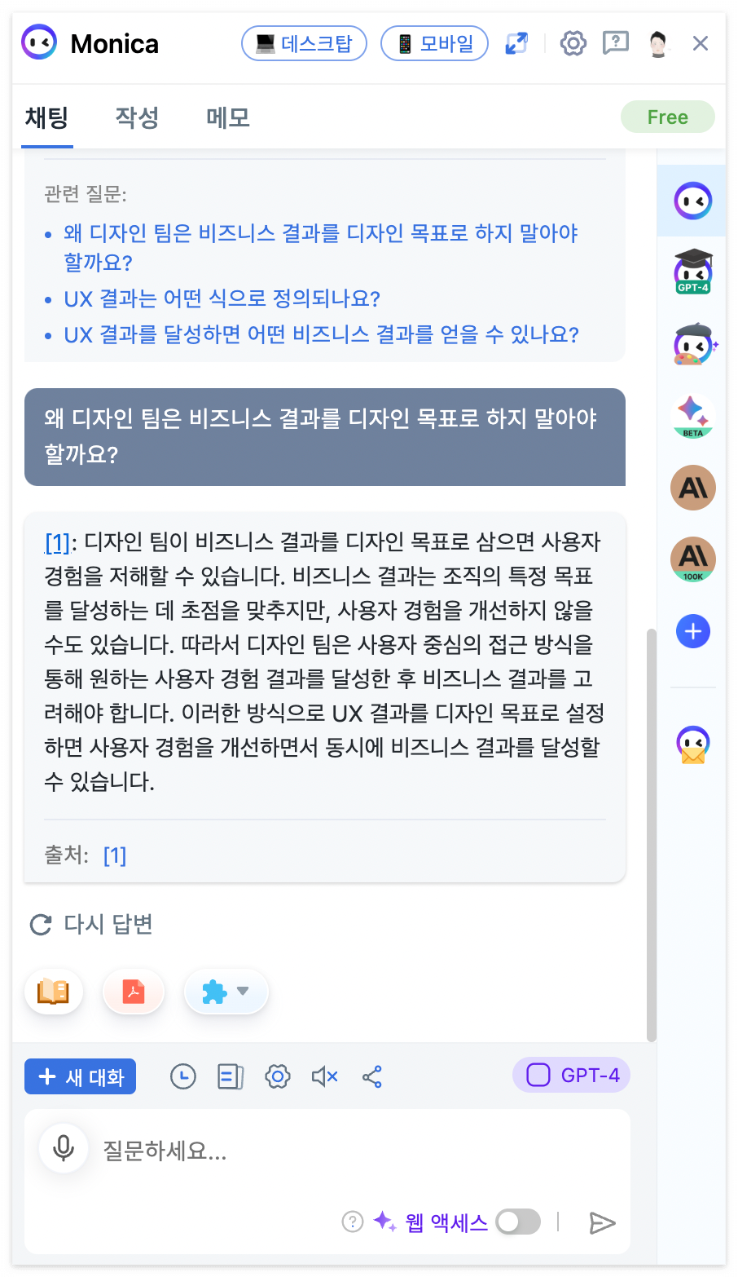Click the share conversation icon

372,1076
